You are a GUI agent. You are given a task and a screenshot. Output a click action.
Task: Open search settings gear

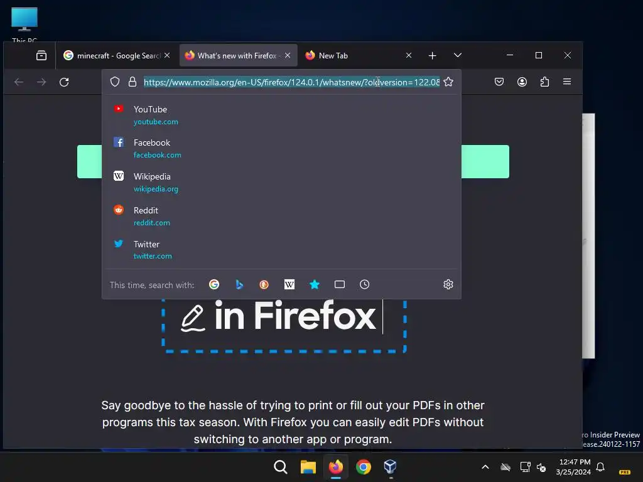(448, 284)
